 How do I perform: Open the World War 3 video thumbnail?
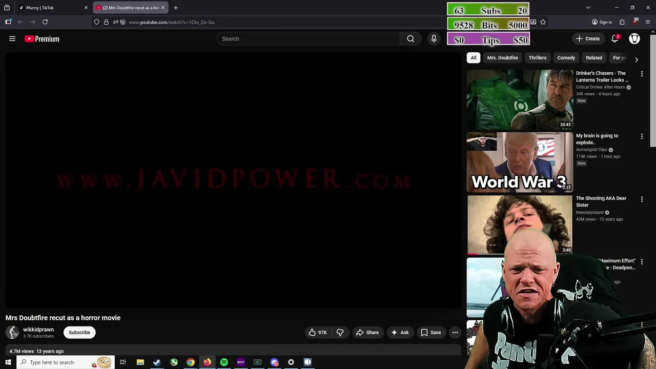520,162
